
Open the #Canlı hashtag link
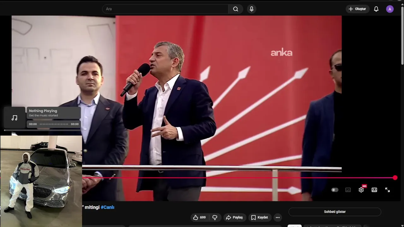[107, 207]
